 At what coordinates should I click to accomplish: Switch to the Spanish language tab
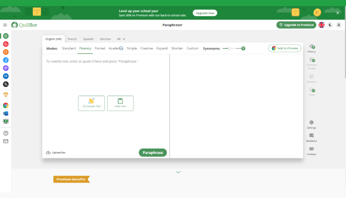pyautogui.click(x=88, y=39)
